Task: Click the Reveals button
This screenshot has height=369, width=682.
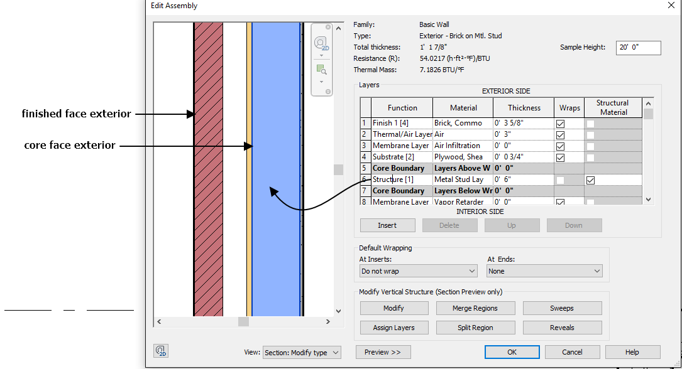Action: [562, 328]
